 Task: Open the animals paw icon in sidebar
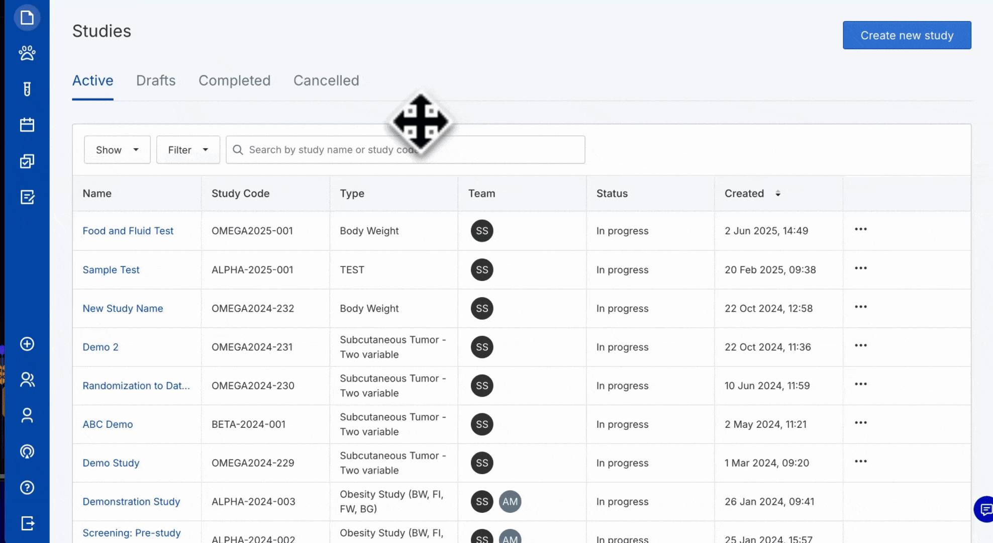27,53
